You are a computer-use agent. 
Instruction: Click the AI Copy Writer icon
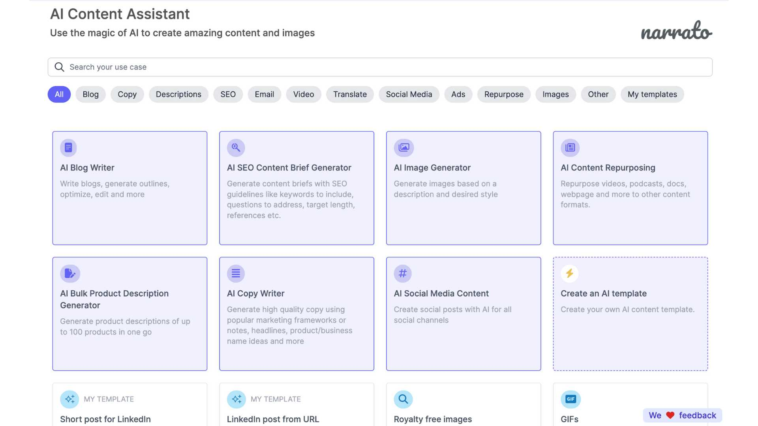coord(236,273)
